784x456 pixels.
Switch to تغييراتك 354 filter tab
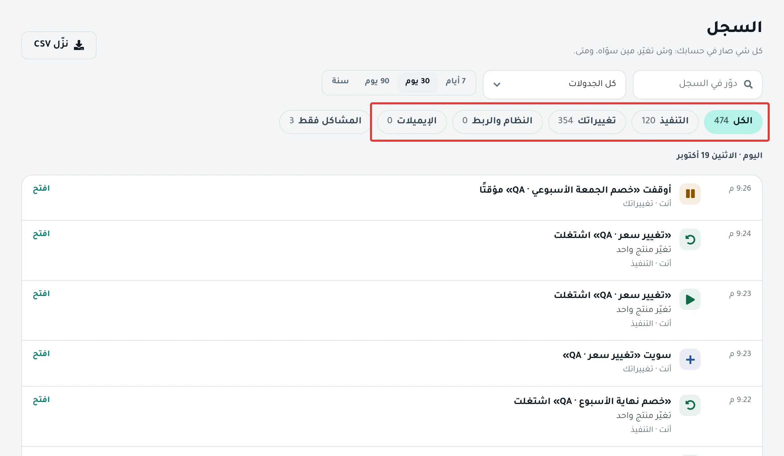pos(587,122)
